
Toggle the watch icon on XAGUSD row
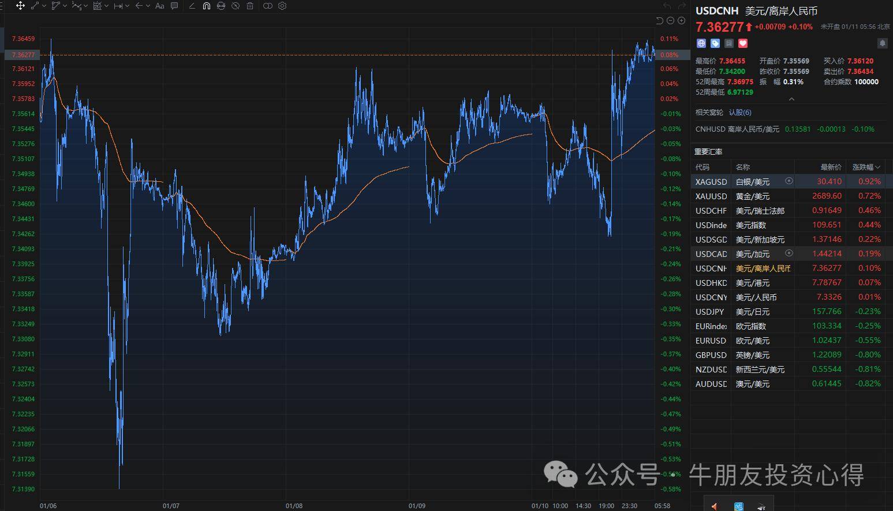pos(789,181)
